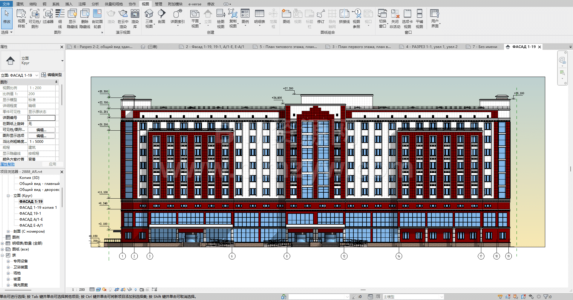Open the 过滤器 filters tool
The width and height of the screenshot is (573, 300).
click(x=48, y=16)
